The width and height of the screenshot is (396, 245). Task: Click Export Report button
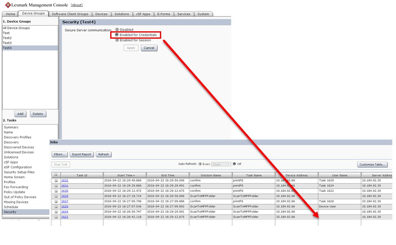tap(81, 154)
